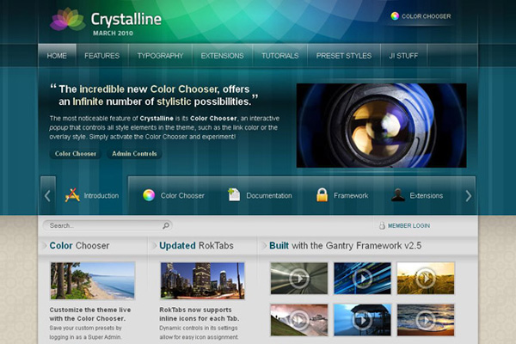
Task: Click the color wheel icon in tab strip
Action: 149,195
